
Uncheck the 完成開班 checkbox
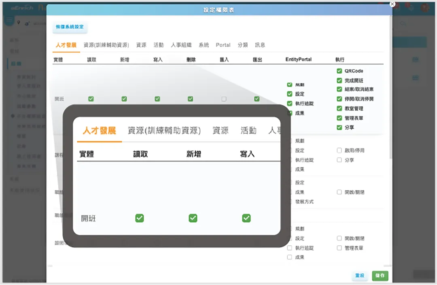(x=339, y=80)
